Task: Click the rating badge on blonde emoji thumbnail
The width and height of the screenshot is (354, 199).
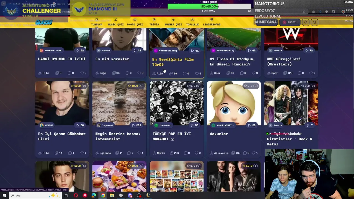Action: point(251,86)
